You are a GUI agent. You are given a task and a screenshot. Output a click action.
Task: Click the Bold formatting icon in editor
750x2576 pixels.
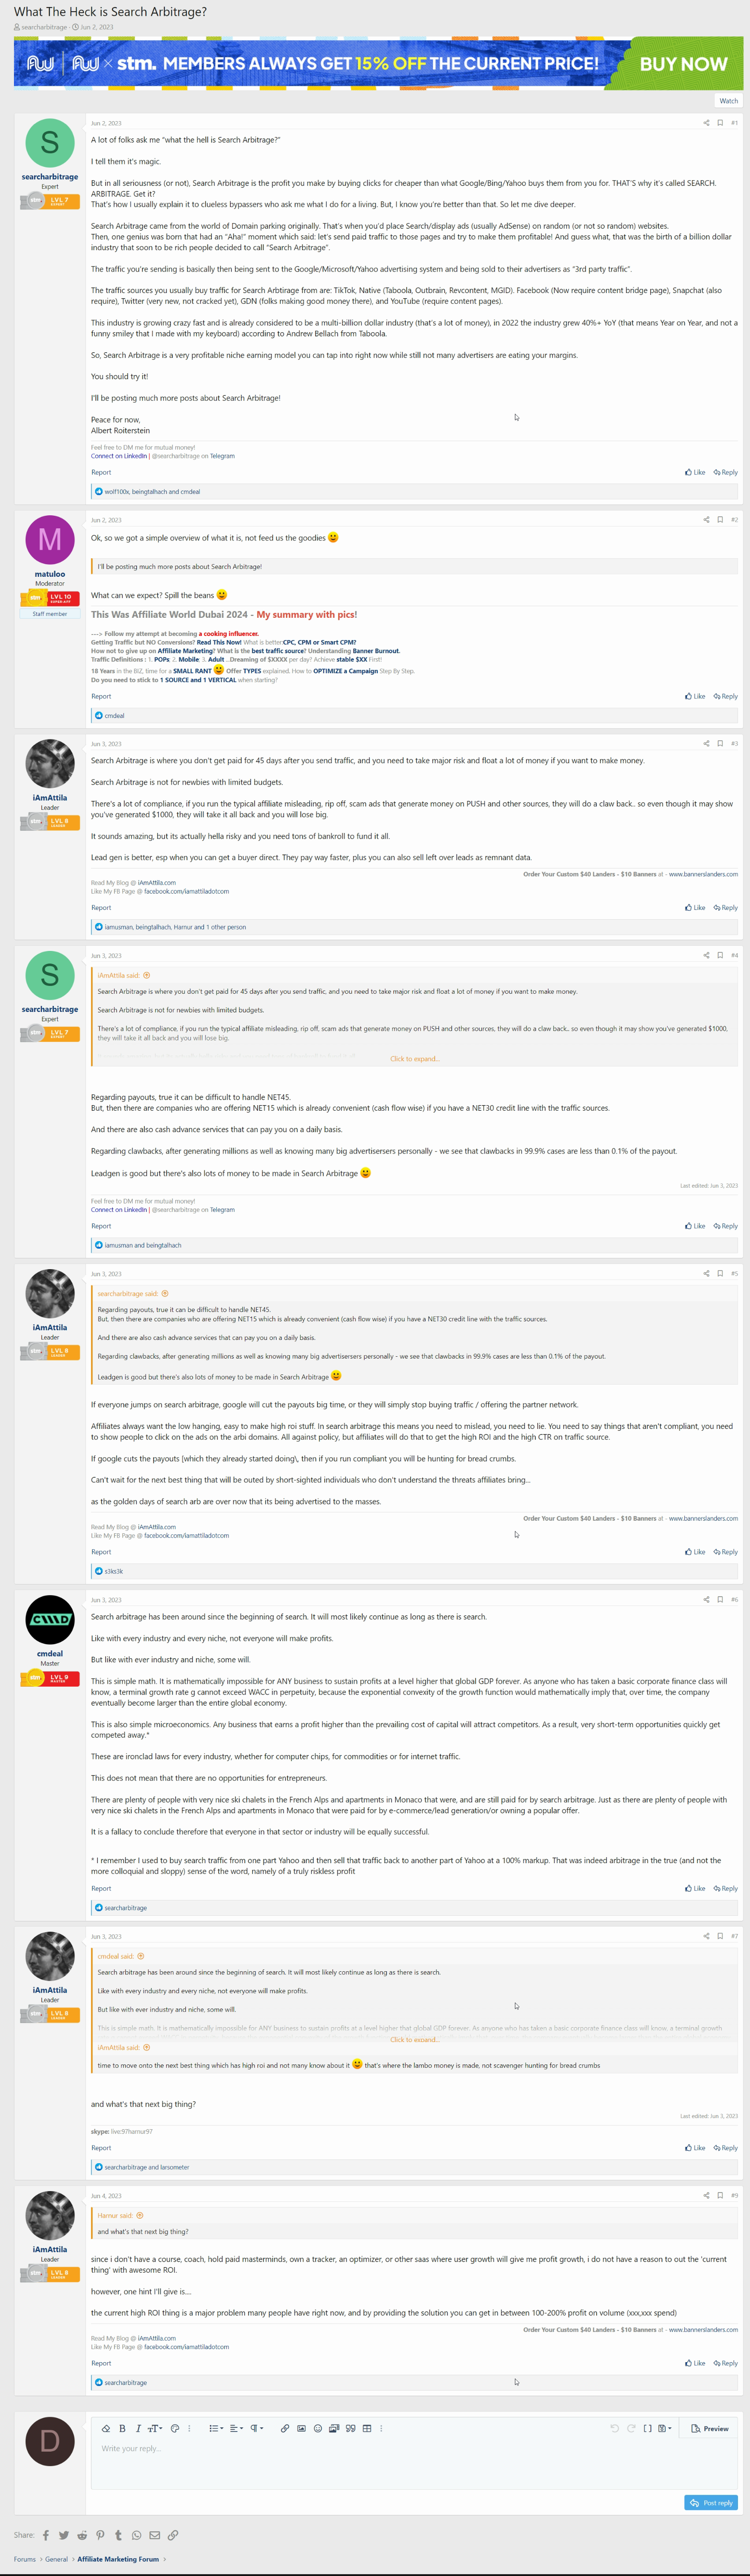pyautogui.click(x=122, y=2428)
